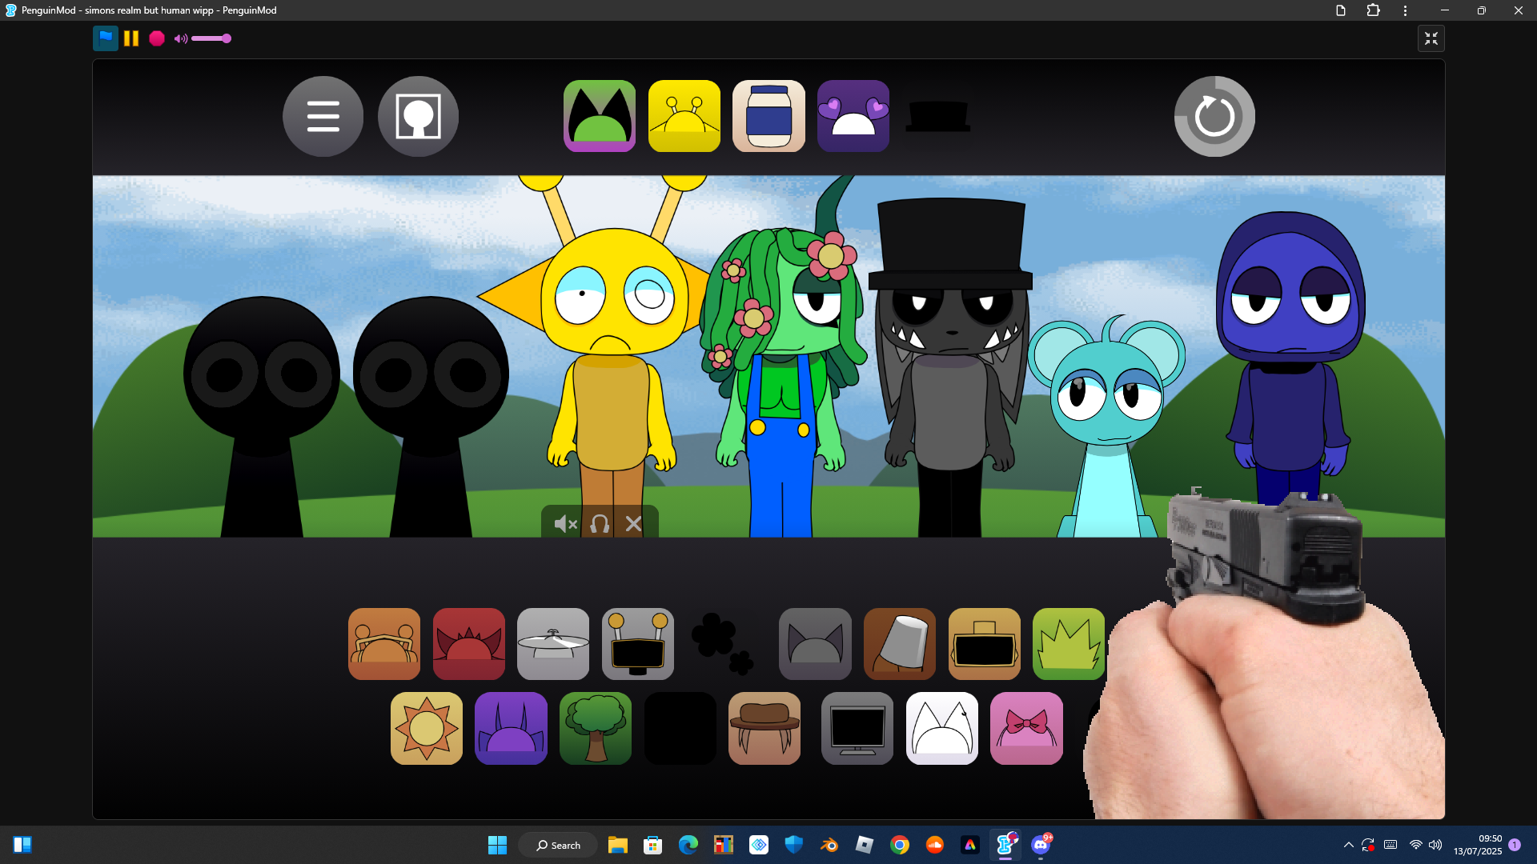Viewport: 1537px width, 864px height.
Task: Select the computer monitor character icon
Action: pos(857,728)
